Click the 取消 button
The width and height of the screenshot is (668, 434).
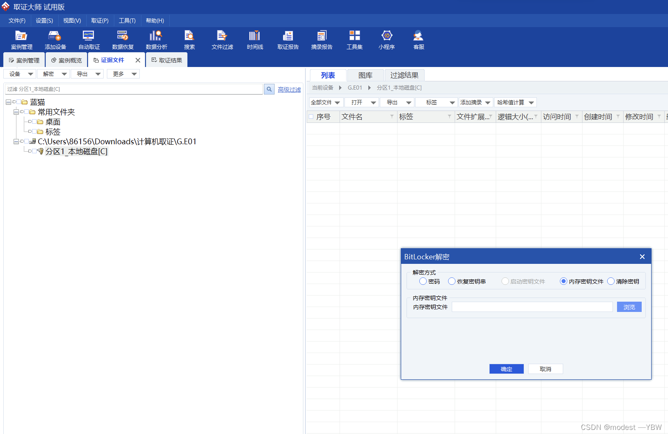(x=545, y=369)
